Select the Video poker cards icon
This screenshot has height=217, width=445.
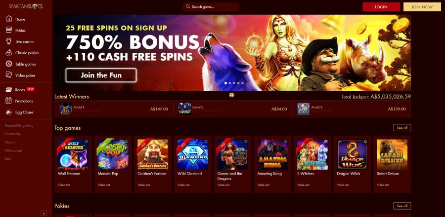point(9,75)
